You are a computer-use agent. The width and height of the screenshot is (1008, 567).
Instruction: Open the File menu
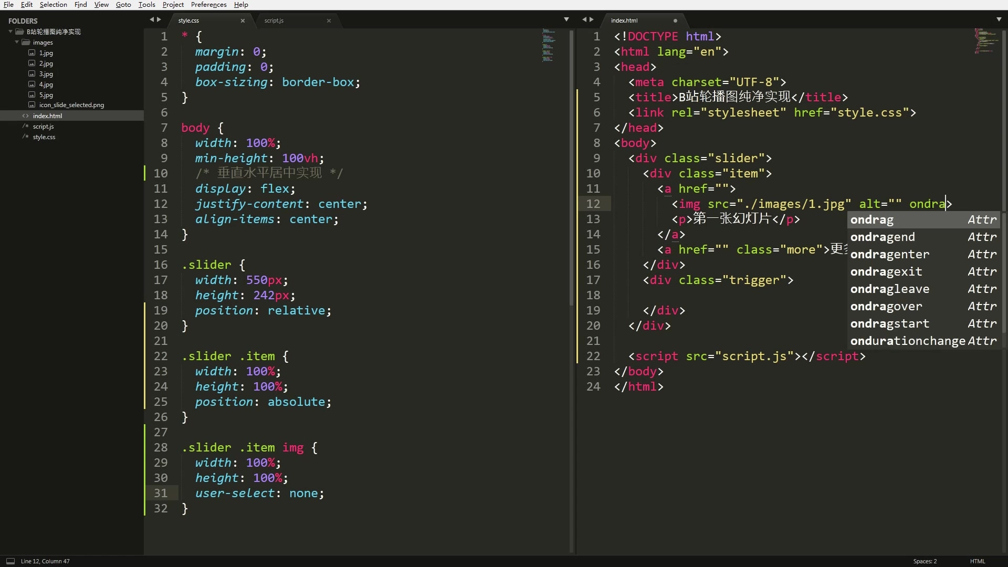click(8, 5)
